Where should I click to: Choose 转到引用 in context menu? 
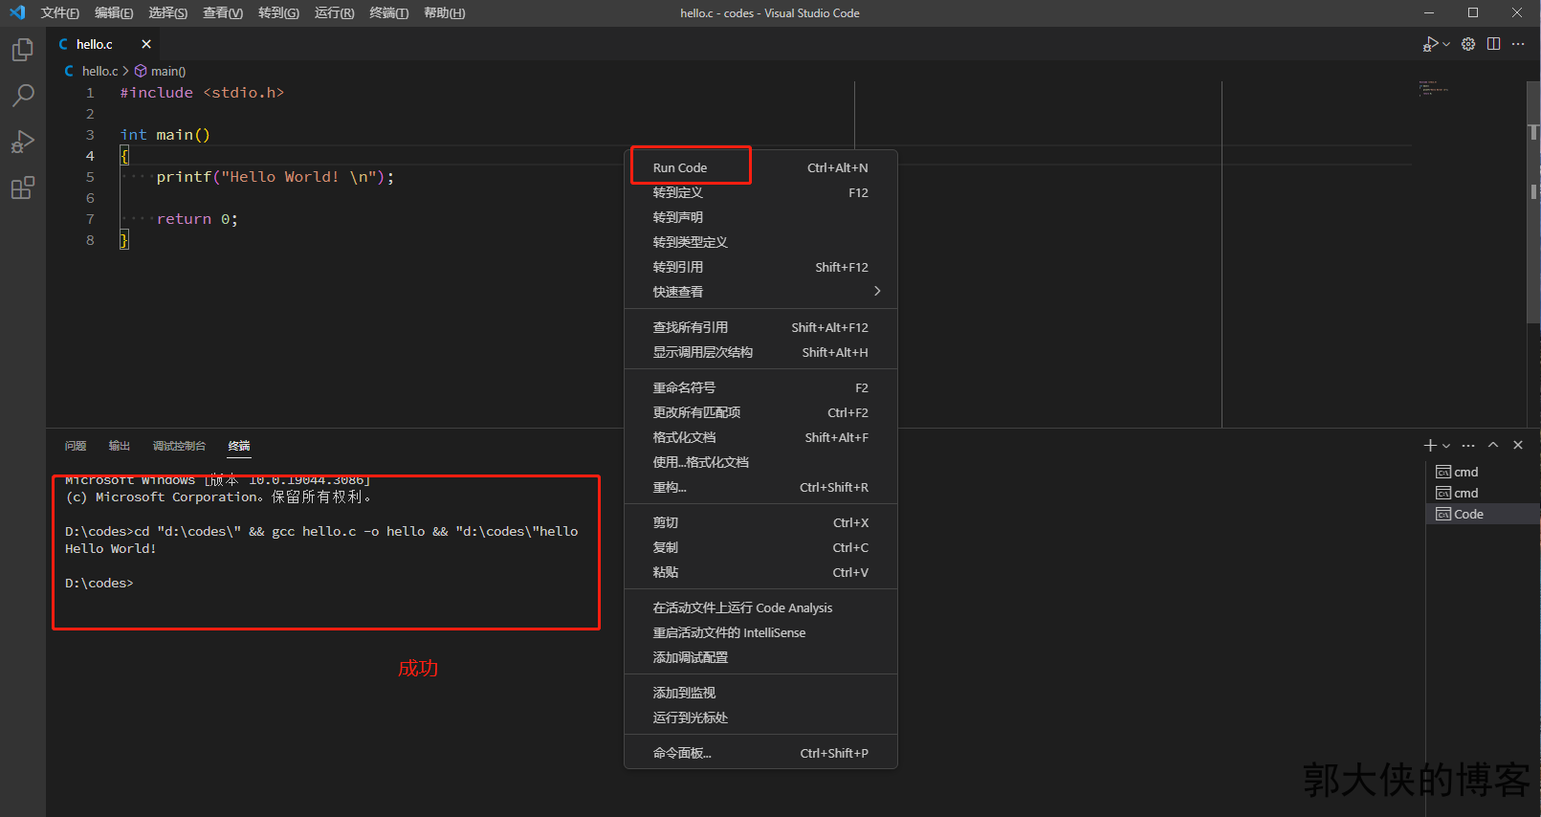tap(760, 267)
